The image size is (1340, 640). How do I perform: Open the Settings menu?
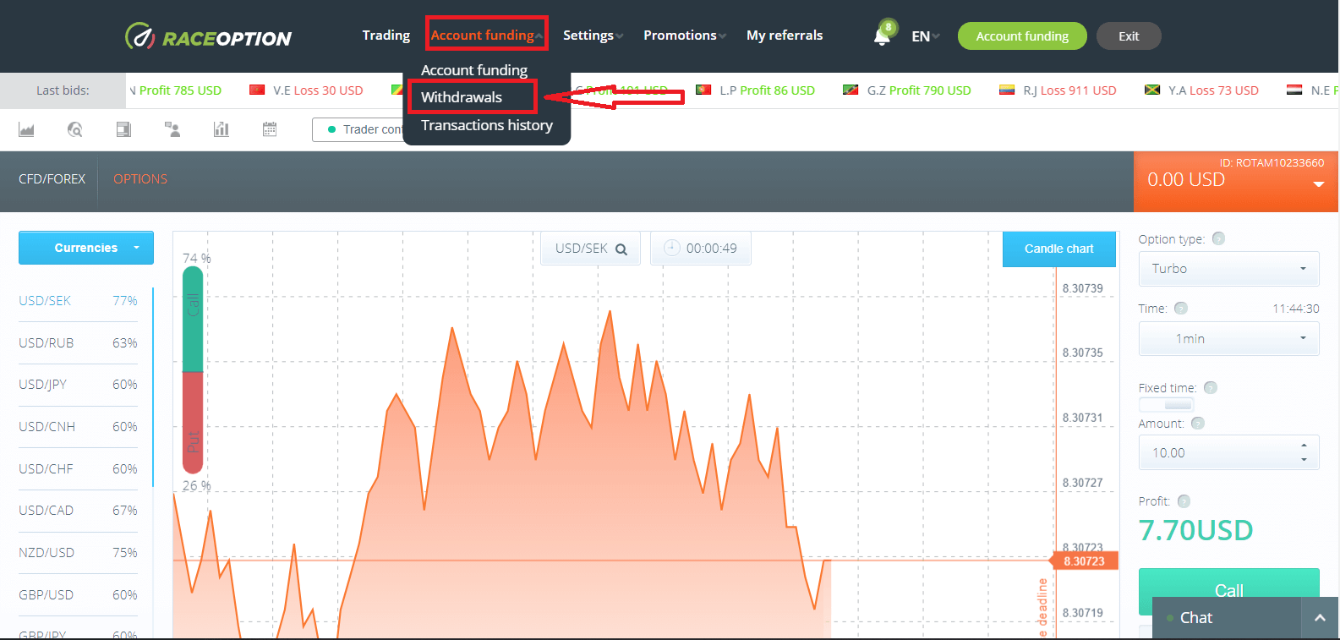pyautogui.click(x=593, y=36)
